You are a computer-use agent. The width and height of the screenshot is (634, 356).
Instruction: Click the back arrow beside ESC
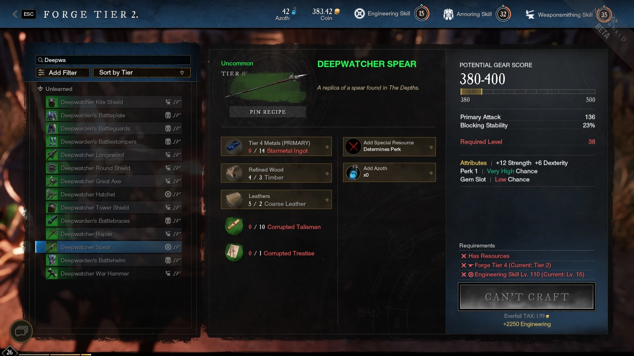coord(15,14)
